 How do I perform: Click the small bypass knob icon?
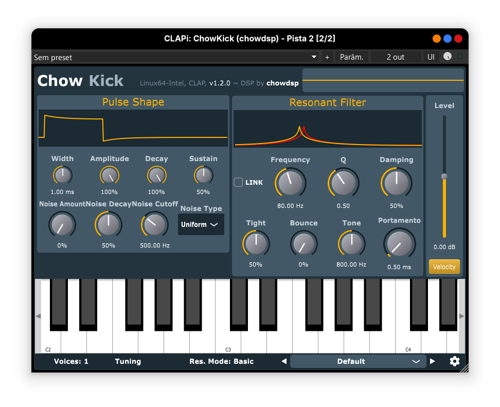point(448,57)
